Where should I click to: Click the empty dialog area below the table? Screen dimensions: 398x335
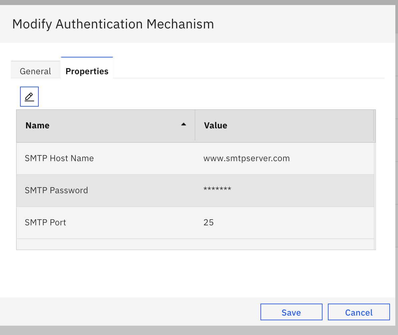195,272
